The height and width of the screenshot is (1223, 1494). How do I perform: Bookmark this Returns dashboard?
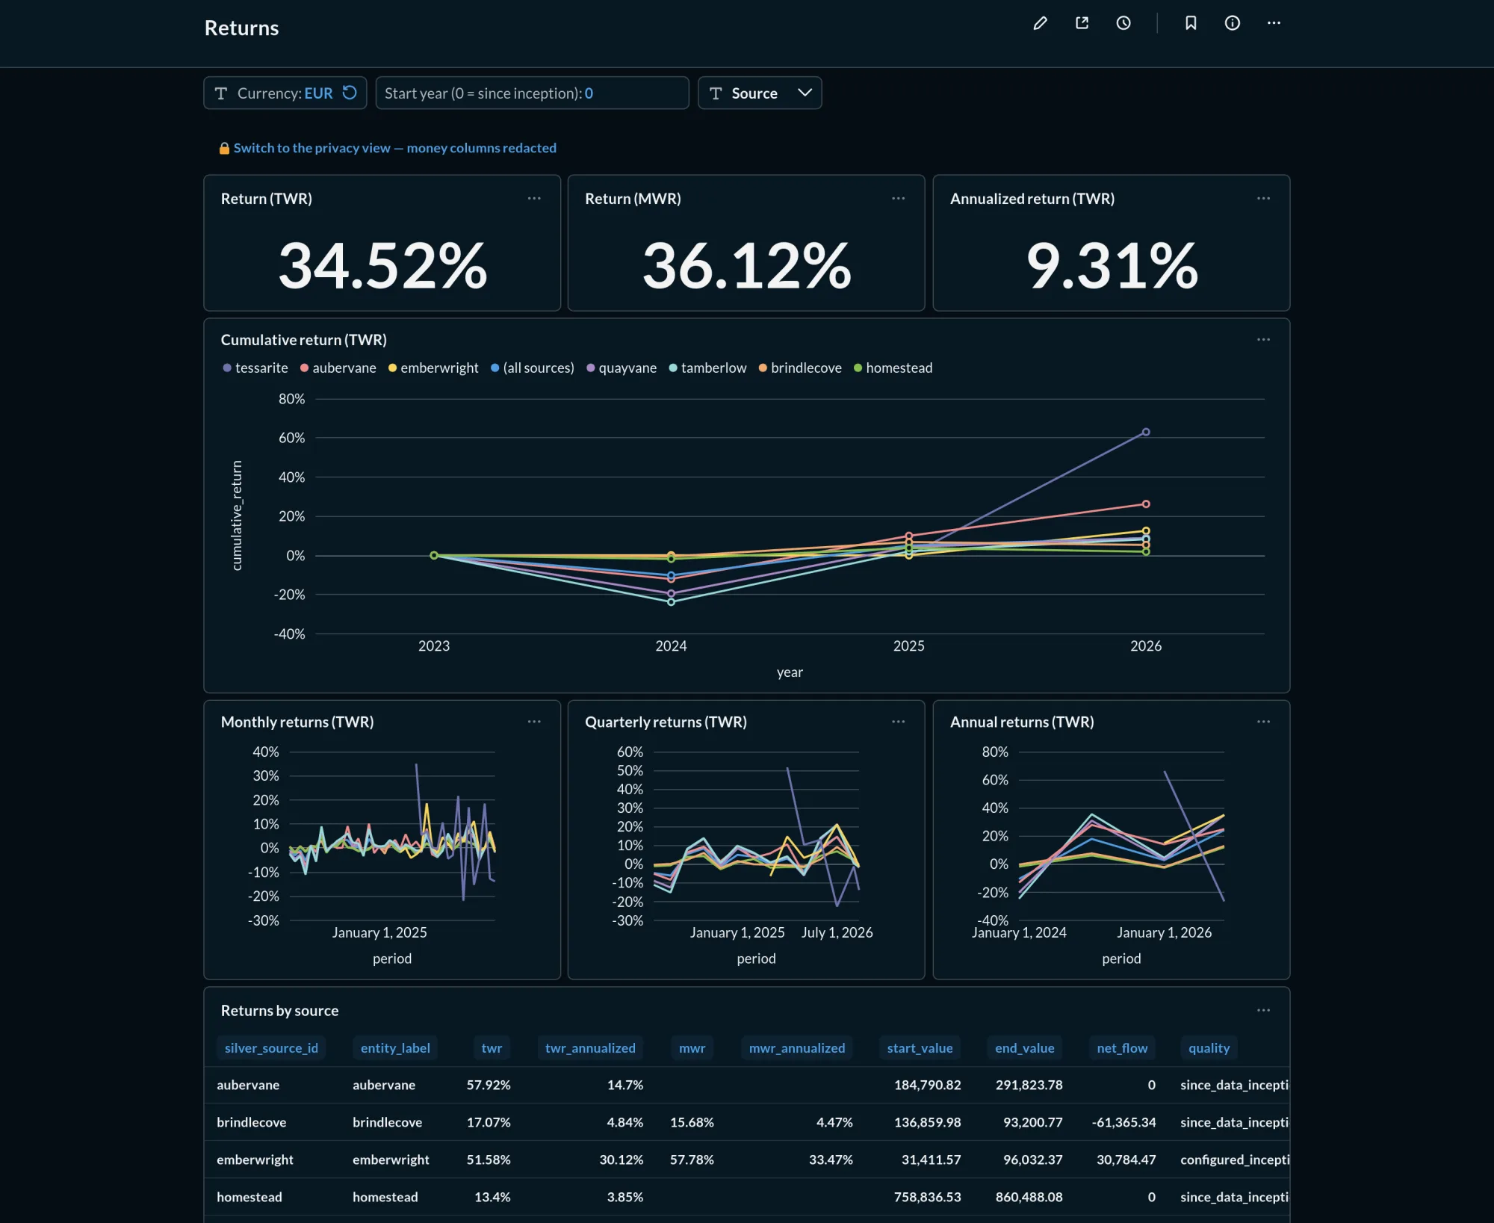click(1191, 23)
